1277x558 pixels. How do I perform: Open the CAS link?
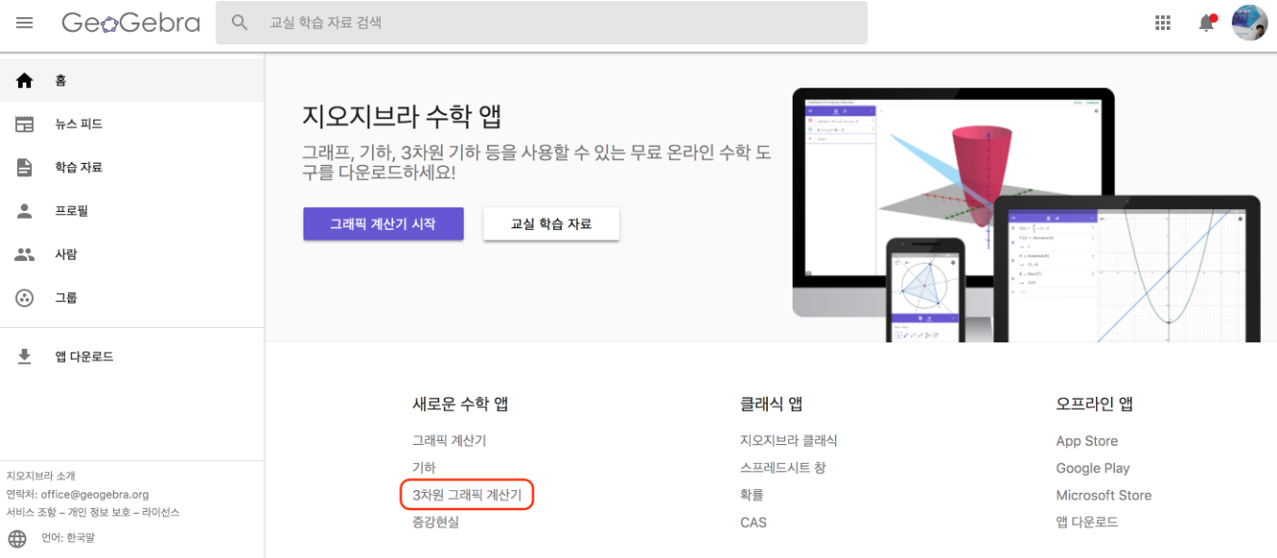point(754,522)
